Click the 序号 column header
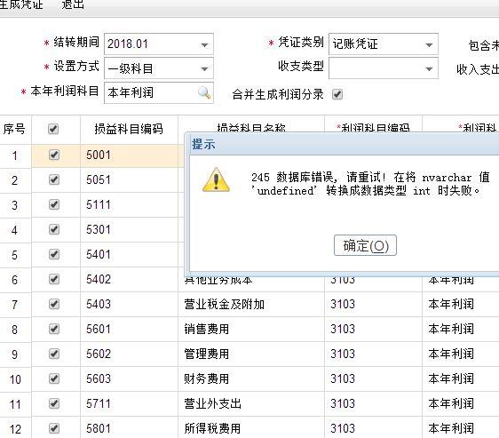The image size is (499, 438). [14, 129]
